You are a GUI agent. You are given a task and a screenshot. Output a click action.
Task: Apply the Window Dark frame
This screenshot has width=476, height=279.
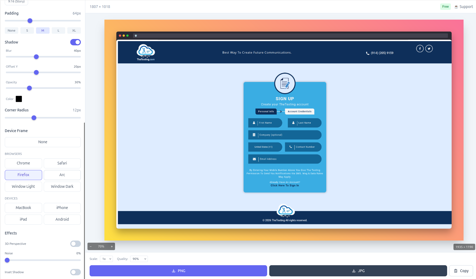coord(62,186)
